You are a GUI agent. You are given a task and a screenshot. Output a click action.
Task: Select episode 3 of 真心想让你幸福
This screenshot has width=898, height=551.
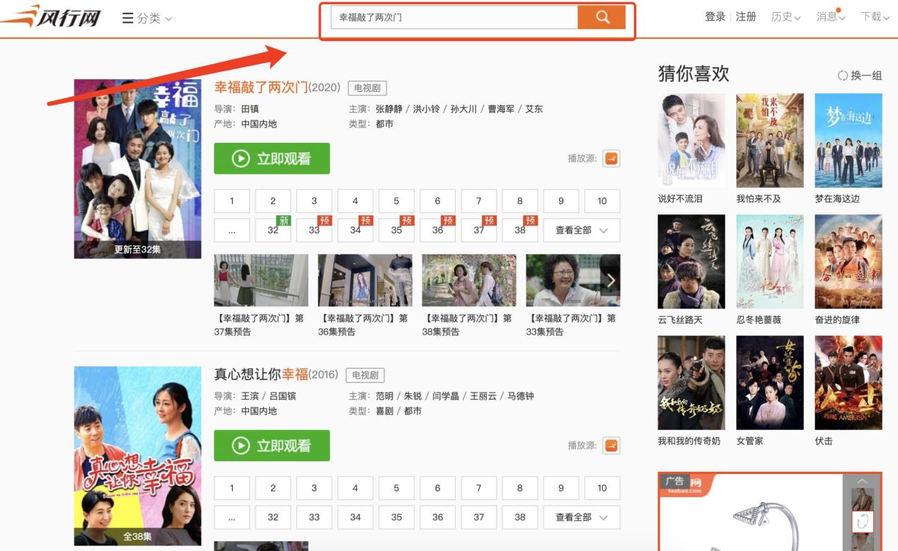coord(314,488)
